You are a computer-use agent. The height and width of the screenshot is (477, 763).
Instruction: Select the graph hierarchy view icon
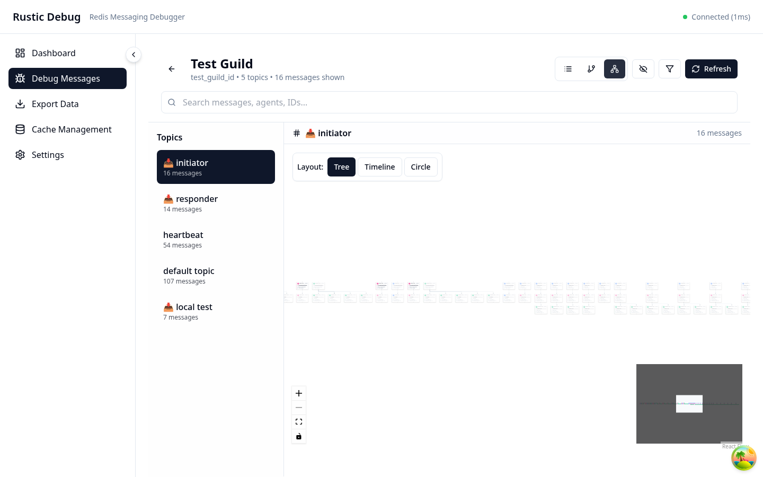pyautogui.click(x=615, y=69)
